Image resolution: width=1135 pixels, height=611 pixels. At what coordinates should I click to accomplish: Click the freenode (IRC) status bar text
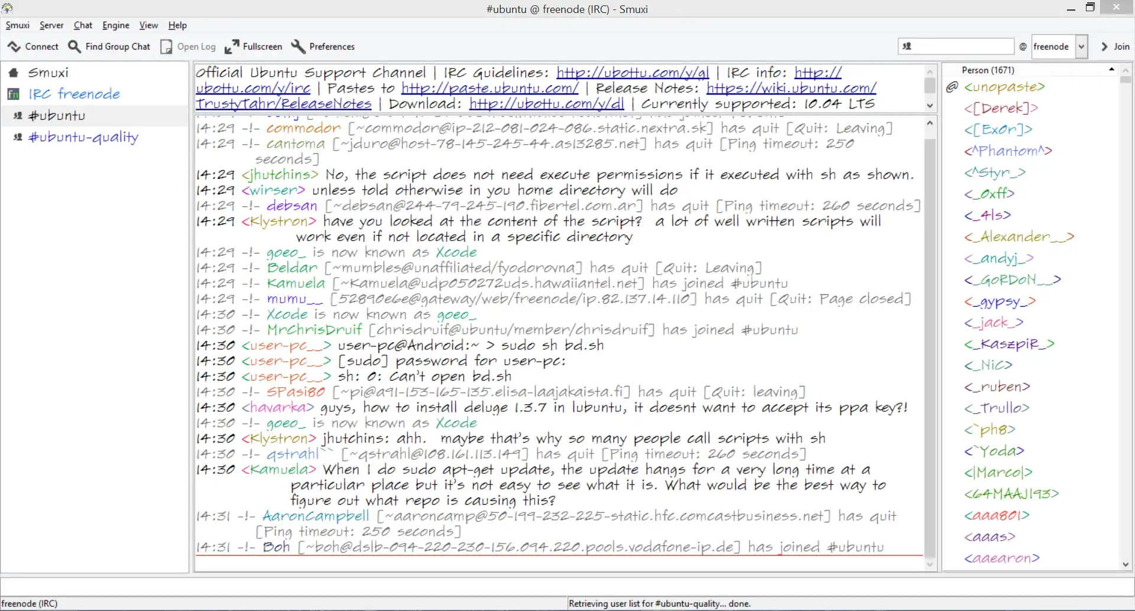coord(30,603)
